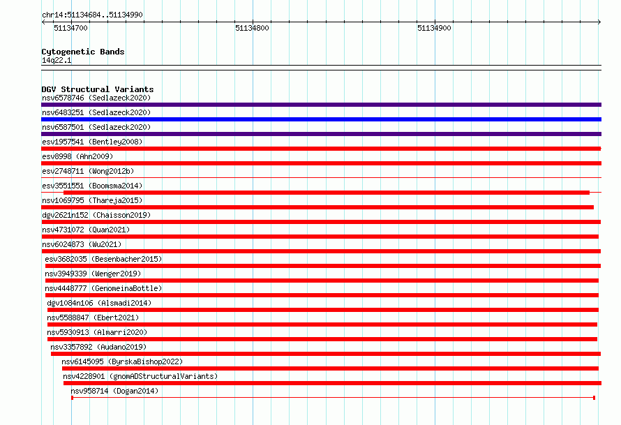Click the 14q22.1 band label
Screen dimensions: 621x425
(x=57, y=60)
